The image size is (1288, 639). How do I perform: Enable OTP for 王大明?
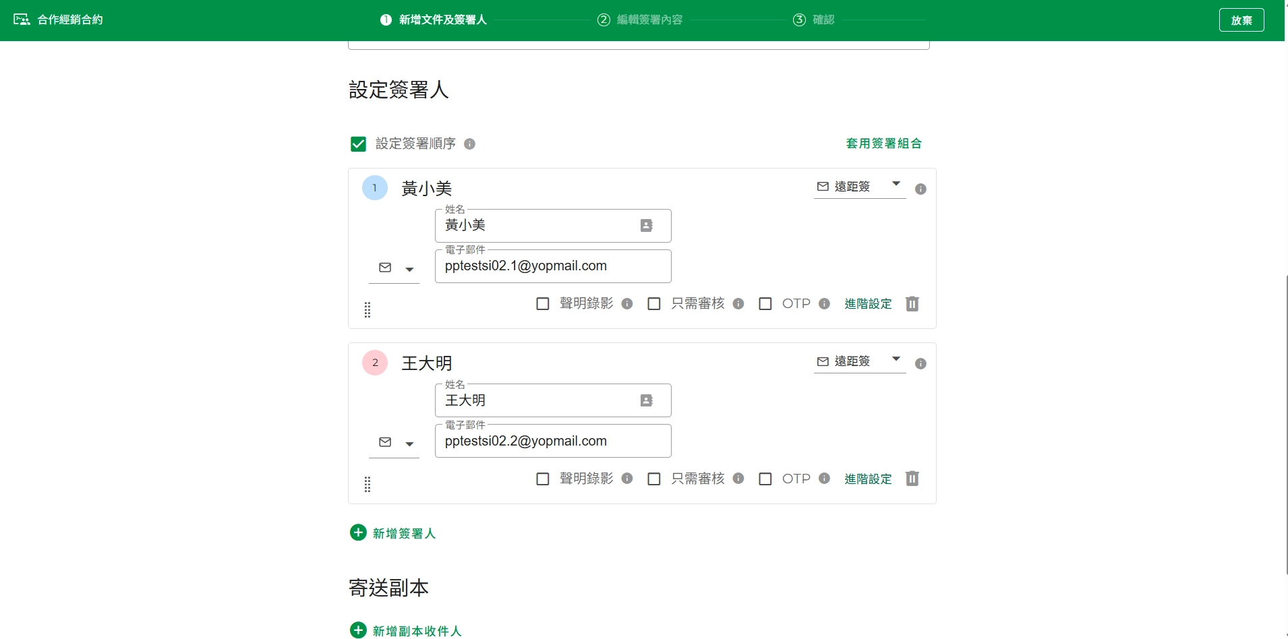point(765,479)
